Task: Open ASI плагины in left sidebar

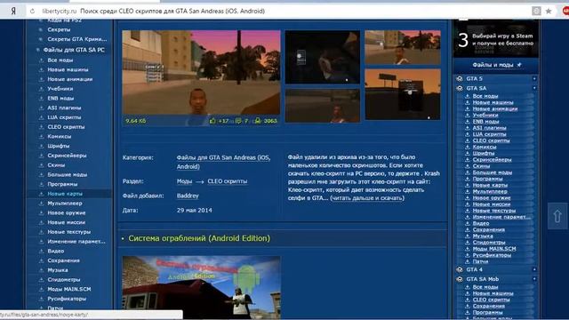Action: pyautogui.click(x=64, y=108)
